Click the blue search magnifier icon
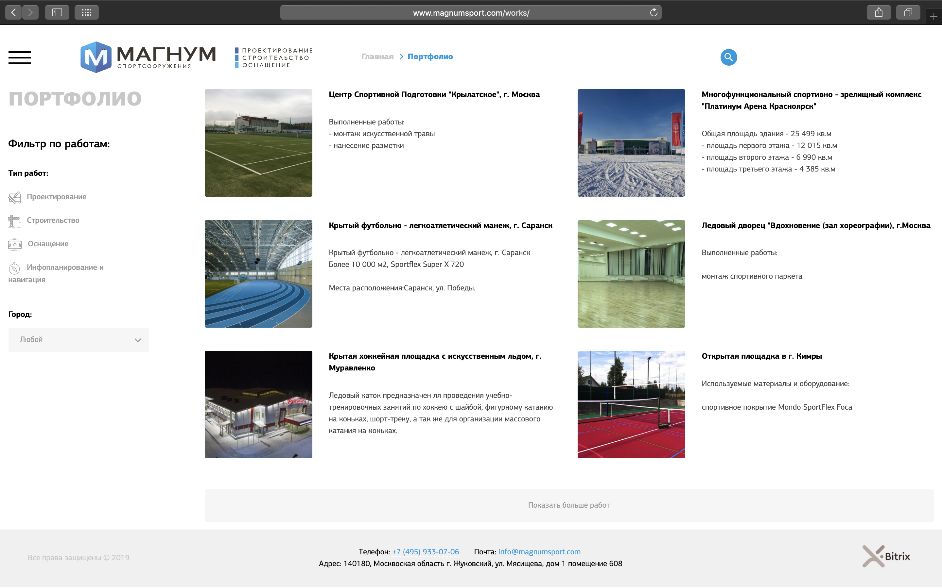 coord(728,57)
